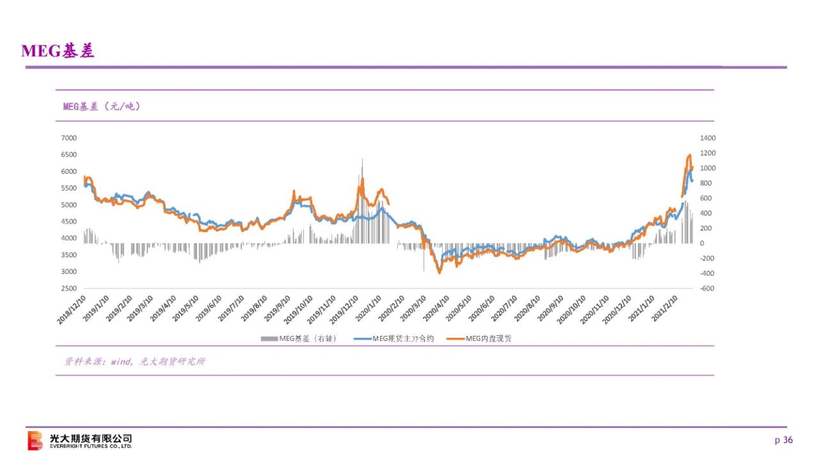Select left axis value 3500

69,255
